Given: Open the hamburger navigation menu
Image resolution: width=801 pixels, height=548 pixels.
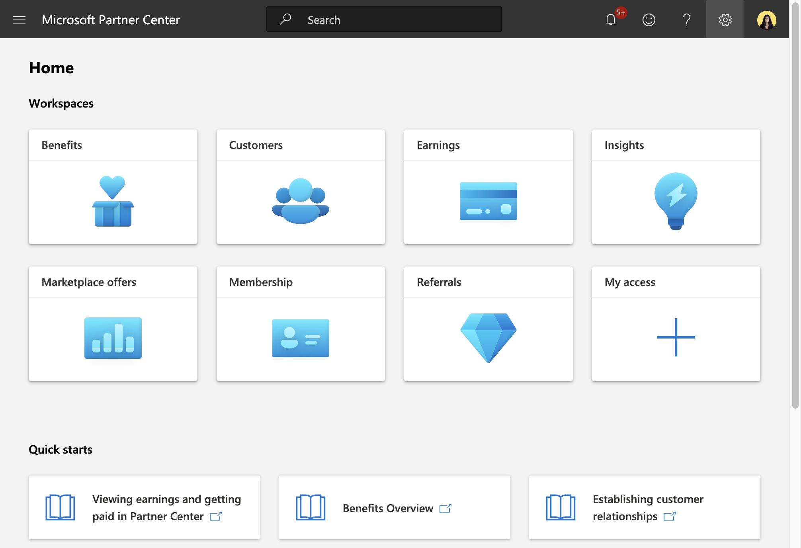Looking at the screenshot, I should click(19, 20).
